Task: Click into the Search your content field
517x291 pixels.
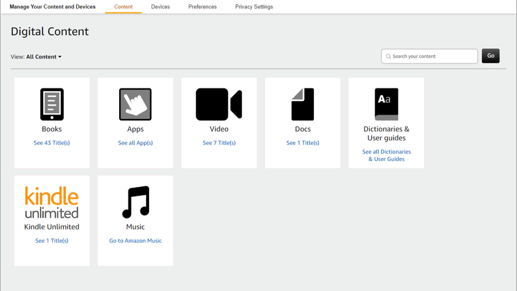Action: [x=432, y=56]
